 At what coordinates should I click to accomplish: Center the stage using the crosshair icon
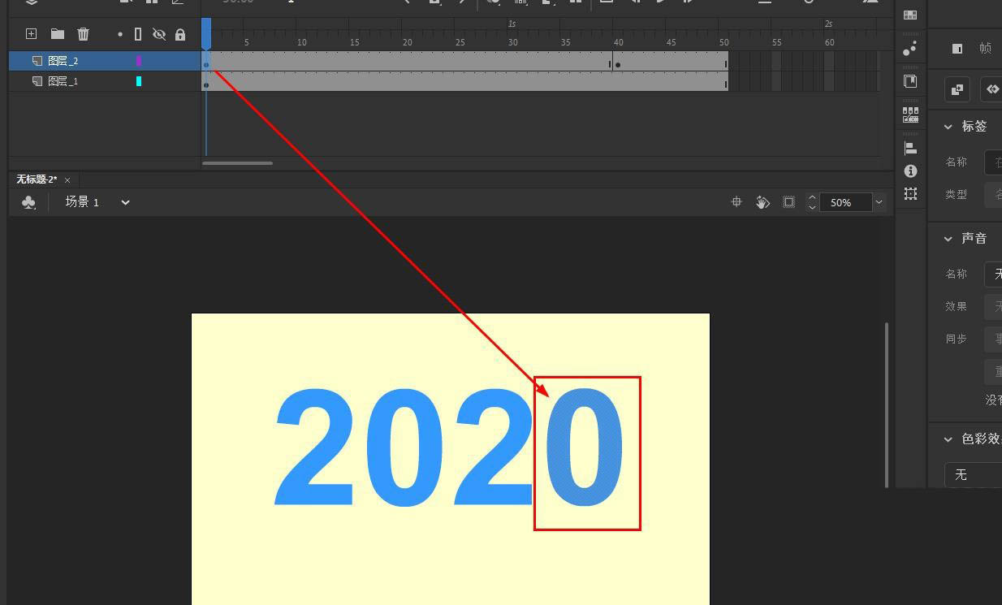pos(736,201)
